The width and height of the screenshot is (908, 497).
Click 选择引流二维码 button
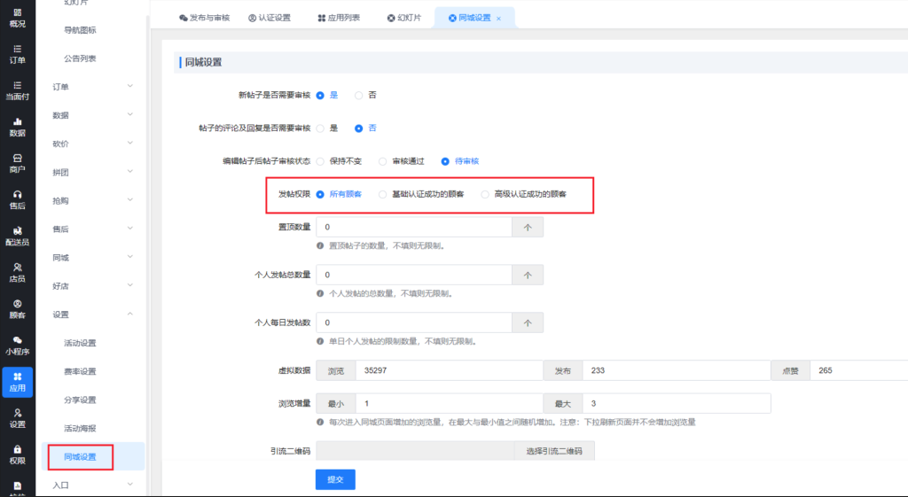(x=554, y=452)
